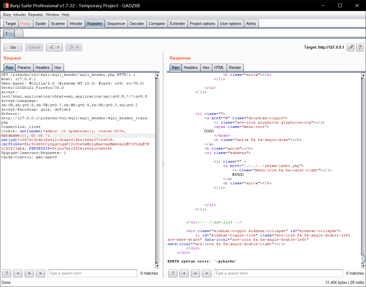Open the Repeater menu in menu bar
366x287 pixels.
tap(36, 14)
